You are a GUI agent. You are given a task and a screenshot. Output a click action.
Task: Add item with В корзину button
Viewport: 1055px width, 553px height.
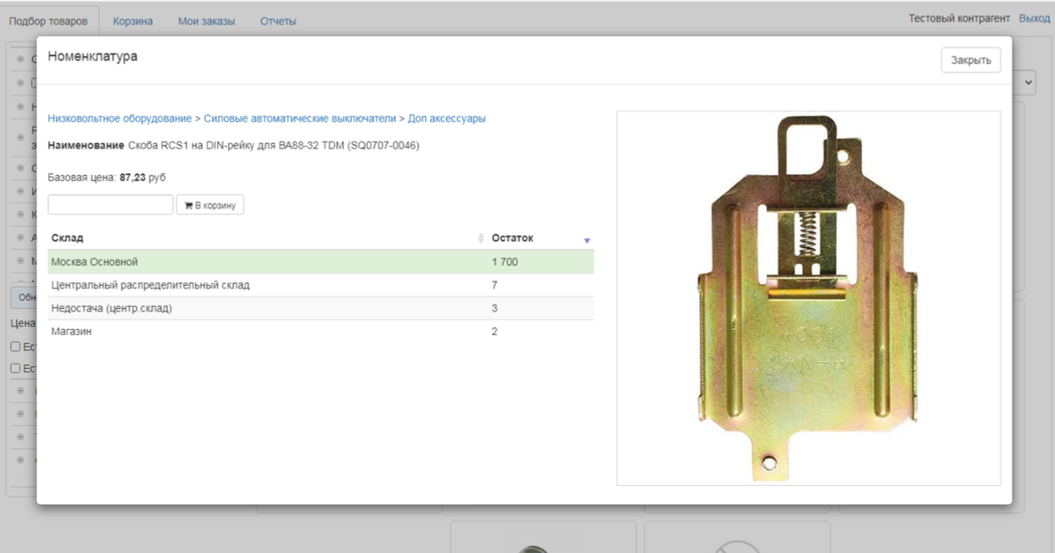(x=210, y=205)
